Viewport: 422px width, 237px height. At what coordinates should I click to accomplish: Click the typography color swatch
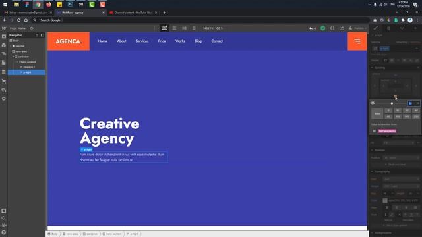(x=385, y=200)
